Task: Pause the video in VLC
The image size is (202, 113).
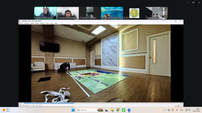Action: click(20, 105)
